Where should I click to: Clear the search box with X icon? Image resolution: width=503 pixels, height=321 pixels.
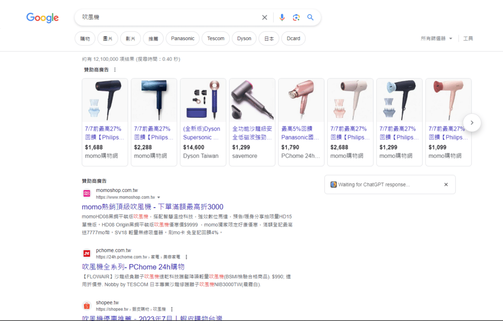264,17
